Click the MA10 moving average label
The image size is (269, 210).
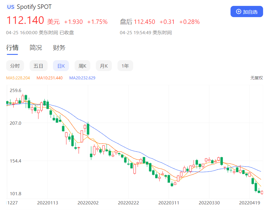tap(49, 78)
